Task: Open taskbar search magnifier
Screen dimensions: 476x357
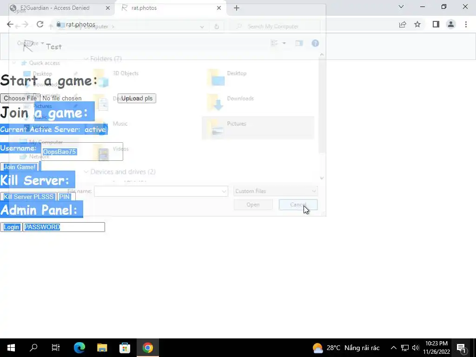Action: [33, 348]
